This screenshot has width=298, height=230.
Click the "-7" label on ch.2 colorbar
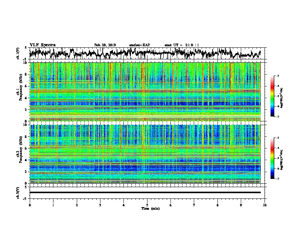point(277,179)
